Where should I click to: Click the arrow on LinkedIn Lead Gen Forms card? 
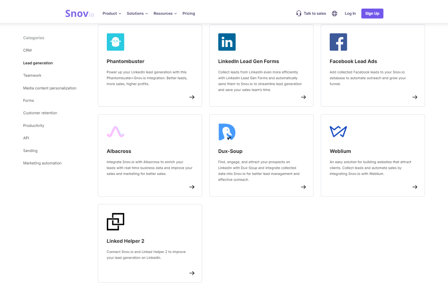(304, 97)
